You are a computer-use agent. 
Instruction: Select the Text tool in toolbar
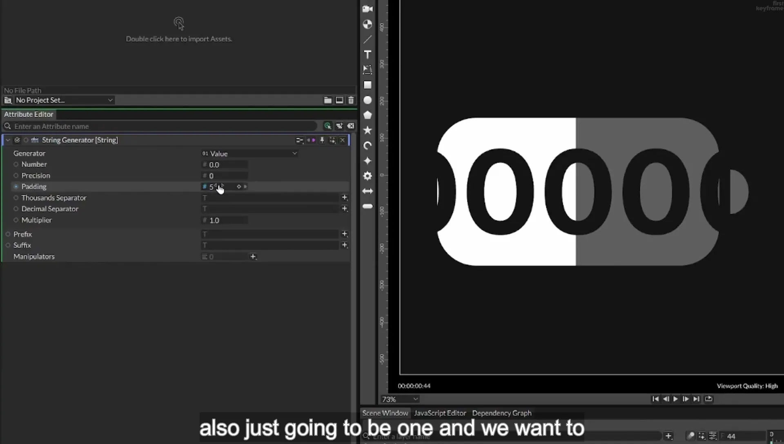click(367, 55)
